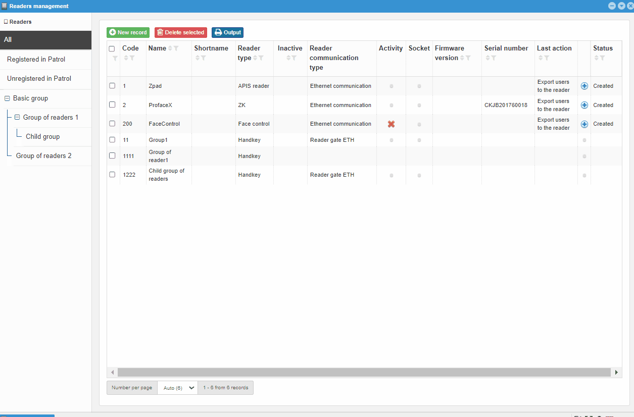Click red X activity icon for FaceControl

click(x=391, y=124)
